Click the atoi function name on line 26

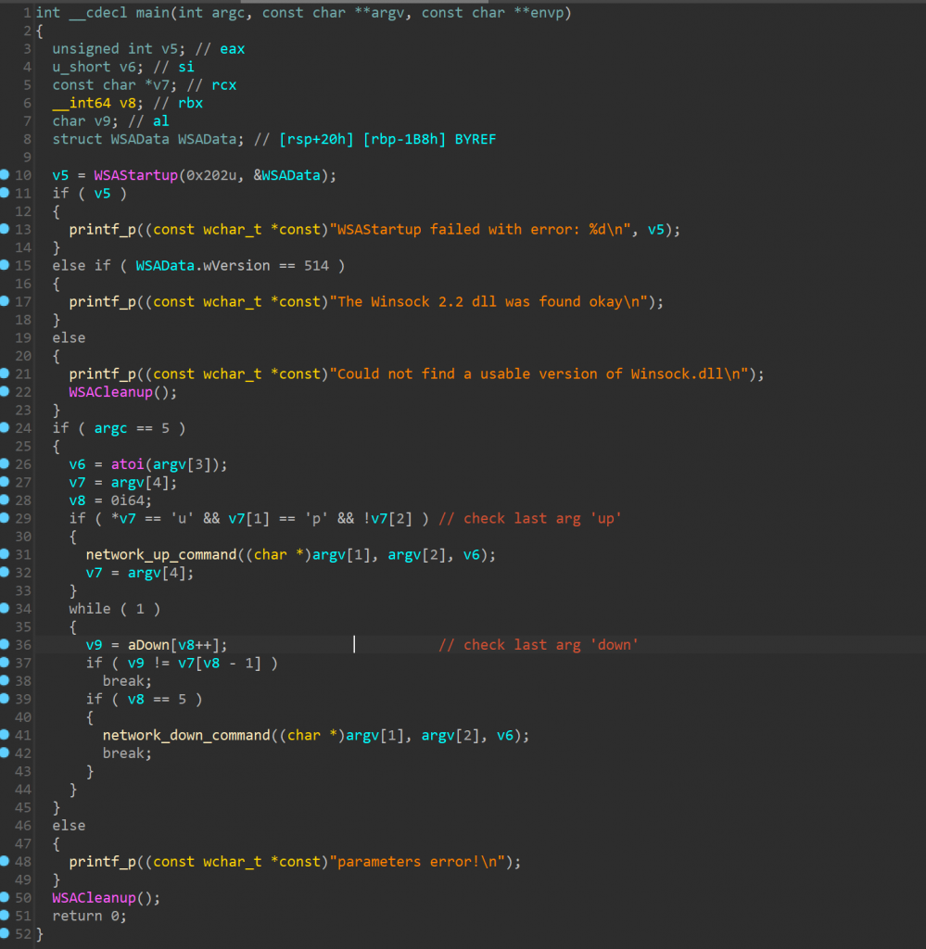[x=128, y=463]
